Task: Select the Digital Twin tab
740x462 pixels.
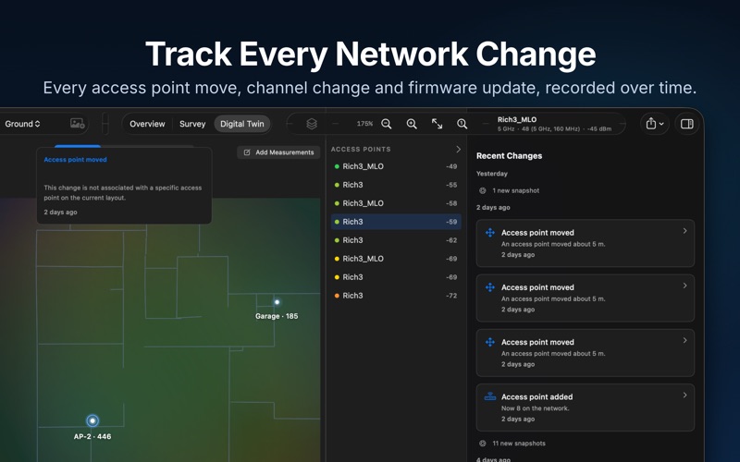Action: 242,124
